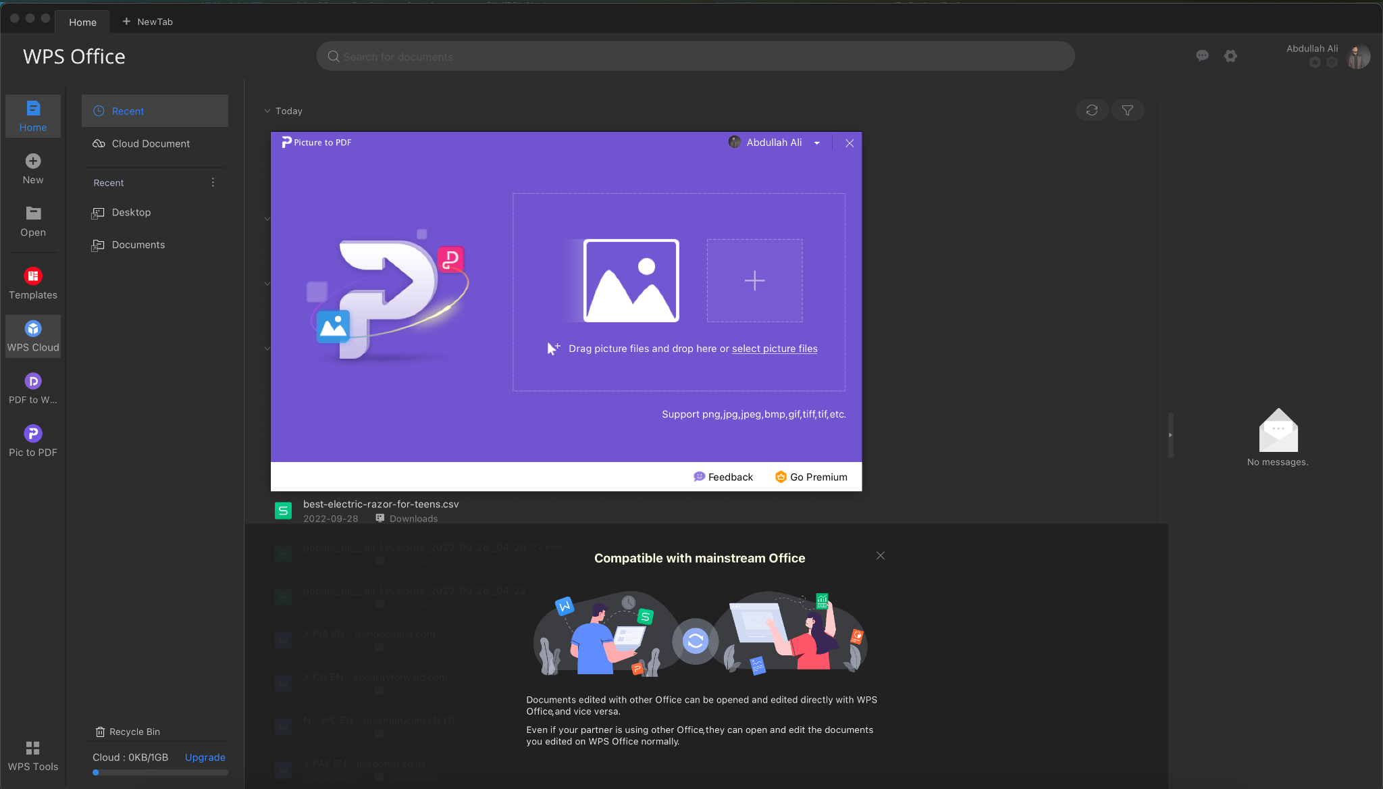1383x789 pixels.
Task: Close the Compatible with mainstream Office popup
Action: [x=881, y=555]
